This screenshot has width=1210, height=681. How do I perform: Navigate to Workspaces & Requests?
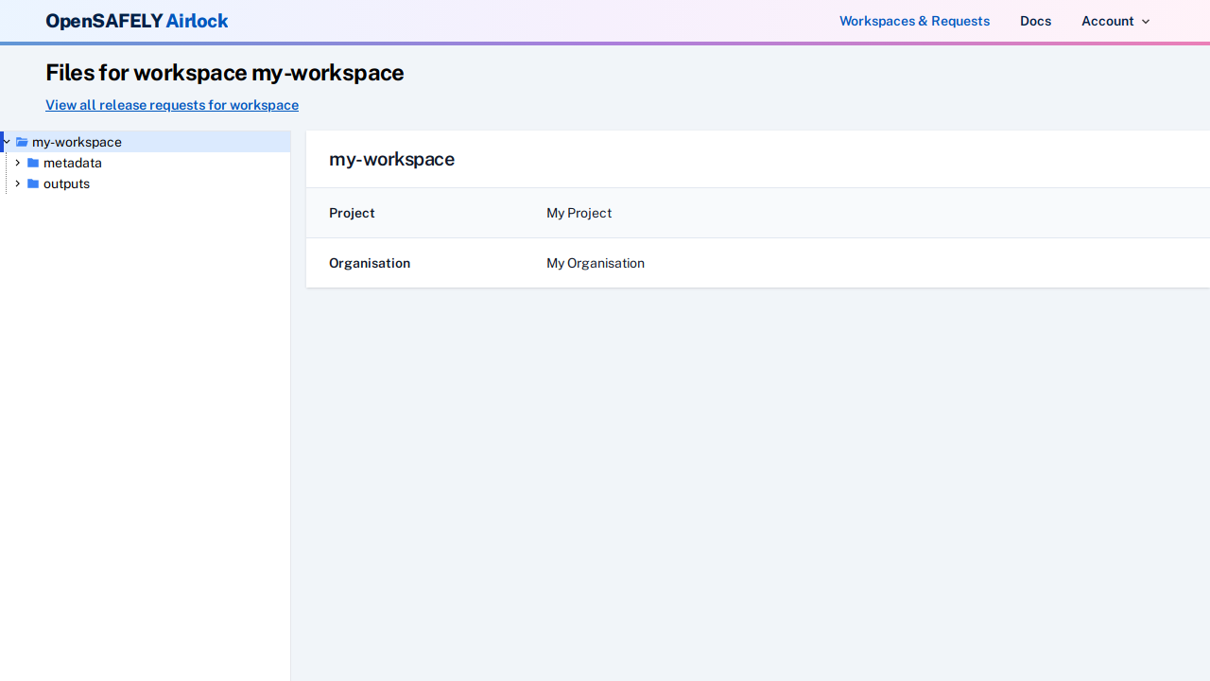(914, 21)
